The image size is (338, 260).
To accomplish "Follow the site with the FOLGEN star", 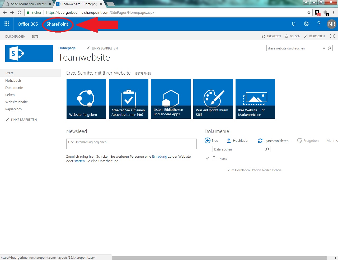I will coord(287,37).
